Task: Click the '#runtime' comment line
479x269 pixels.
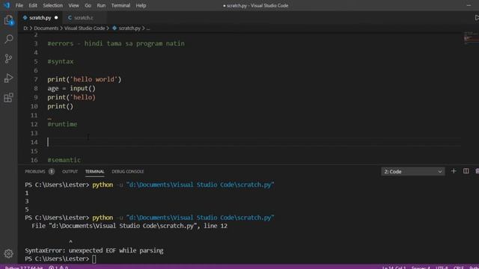Action: (62, 124)
